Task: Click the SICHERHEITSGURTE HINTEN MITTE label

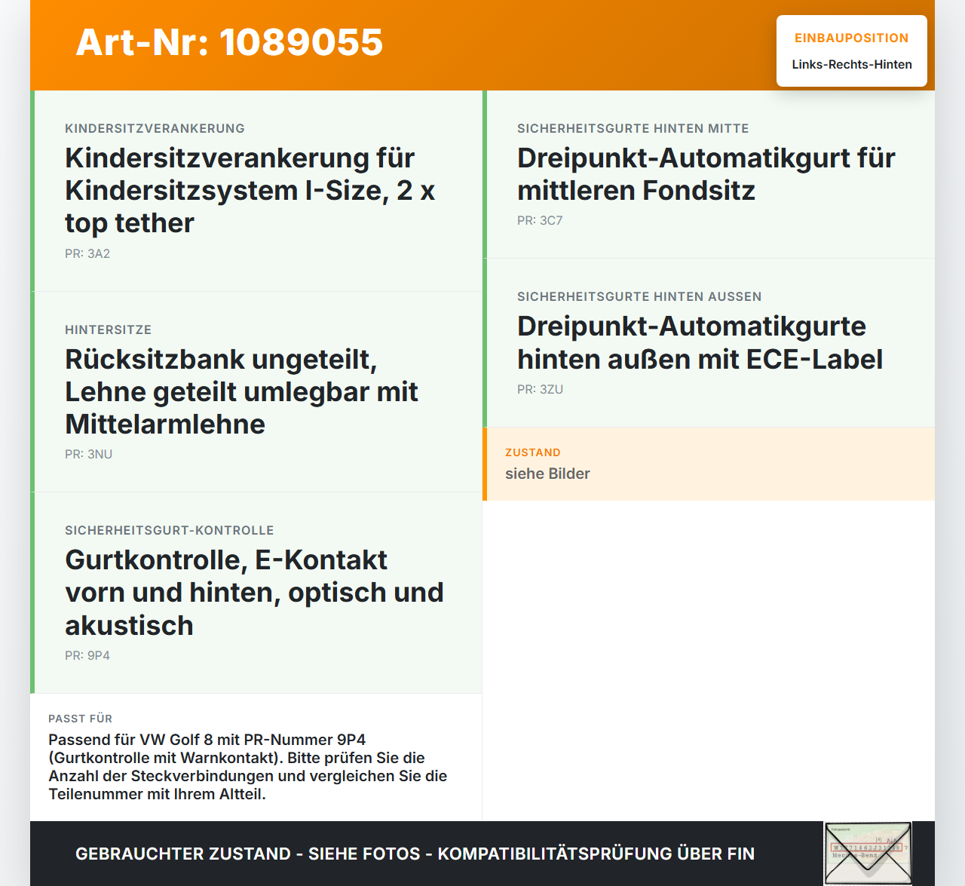Action: pos(633,128)
